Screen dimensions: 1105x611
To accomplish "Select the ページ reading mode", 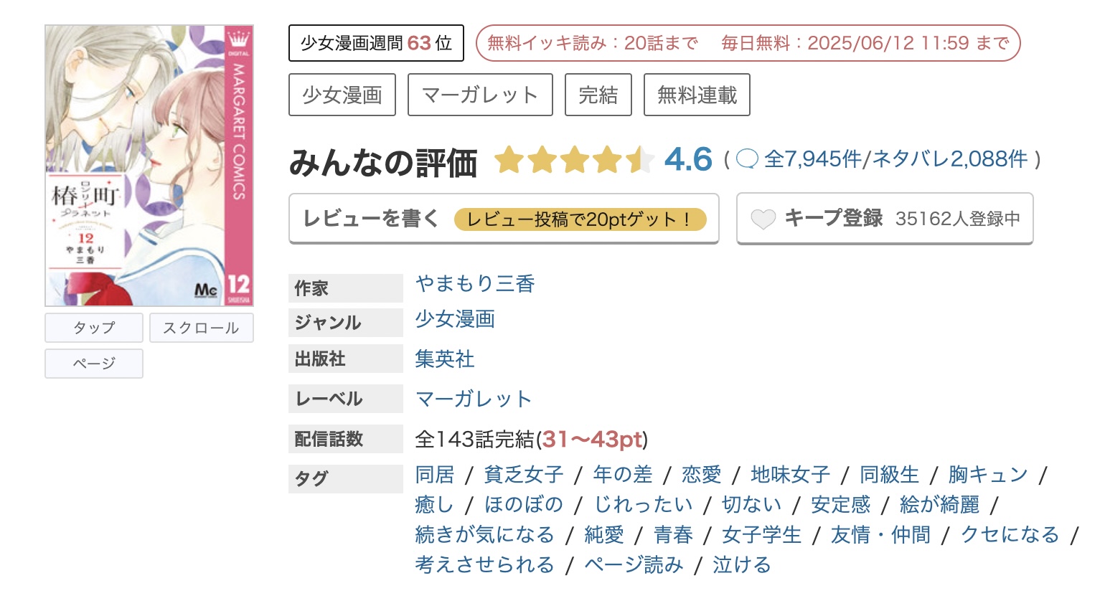I will (93, 364).
